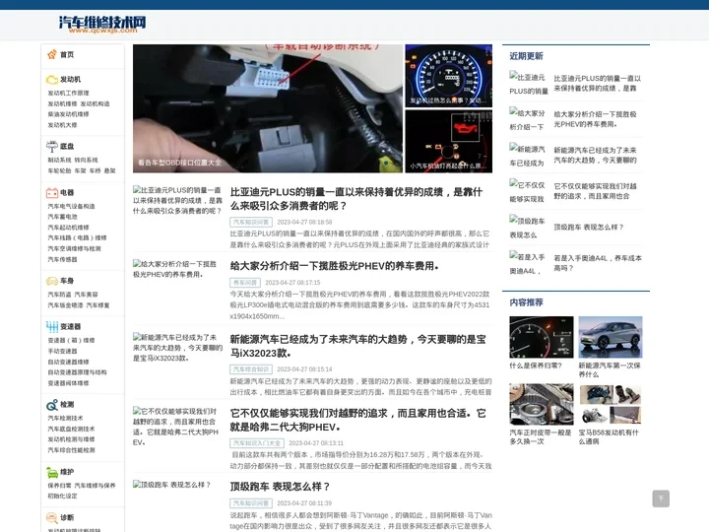Click the orange home icon next to 首页
This screenshot has width=709, height=532.
click(52, 55)
